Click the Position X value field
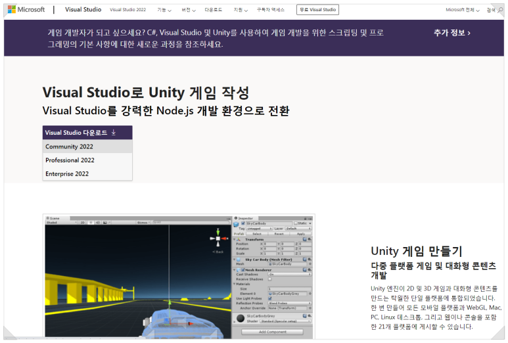The height and width of the screenshot is (343, 508). (x=270, y=244)
